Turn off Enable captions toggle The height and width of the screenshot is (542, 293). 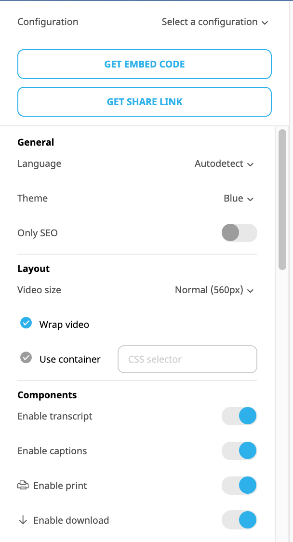point(240,451)
